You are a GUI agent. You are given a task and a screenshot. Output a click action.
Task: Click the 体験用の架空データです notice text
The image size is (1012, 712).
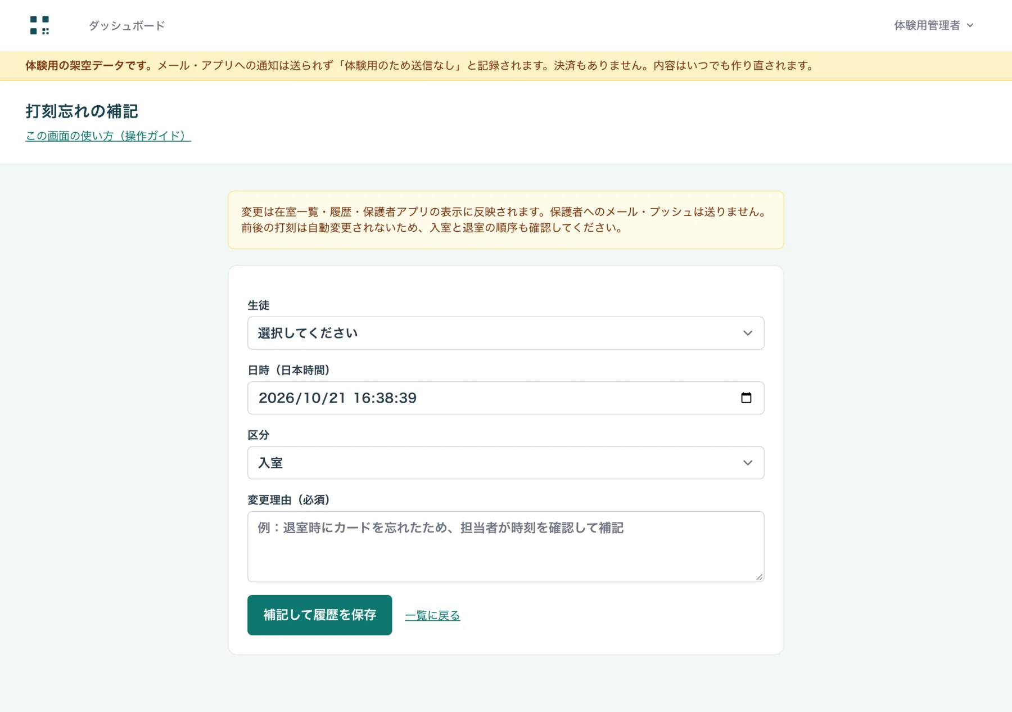click(89, 65)
